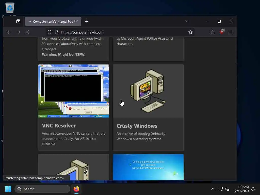
Task: Stop loading the page with X button
Action: (27, 32)
